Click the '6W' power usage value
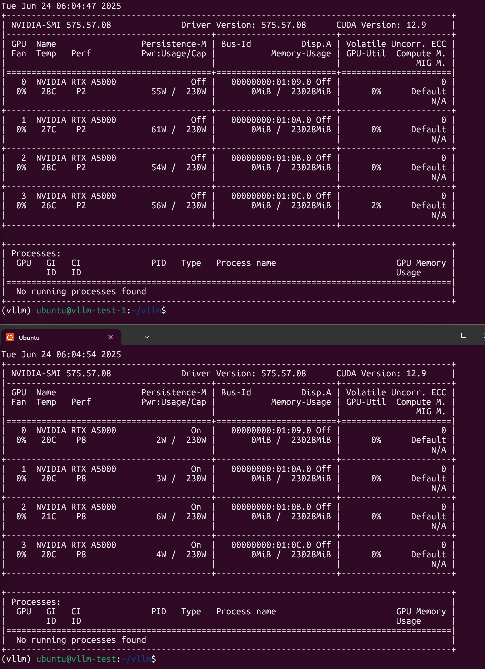The height and width of the screenshot is (669, 485). 161,516
